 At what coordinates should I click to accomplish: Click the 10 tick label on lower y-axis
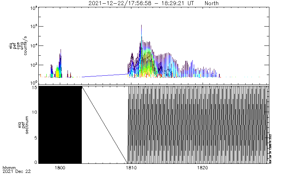pos(34,112)
